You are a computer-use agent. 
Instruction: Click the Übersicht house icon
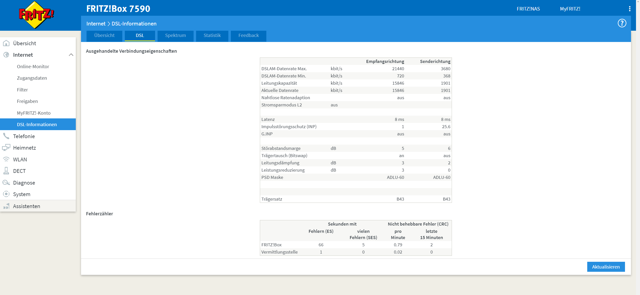(6, 43)
